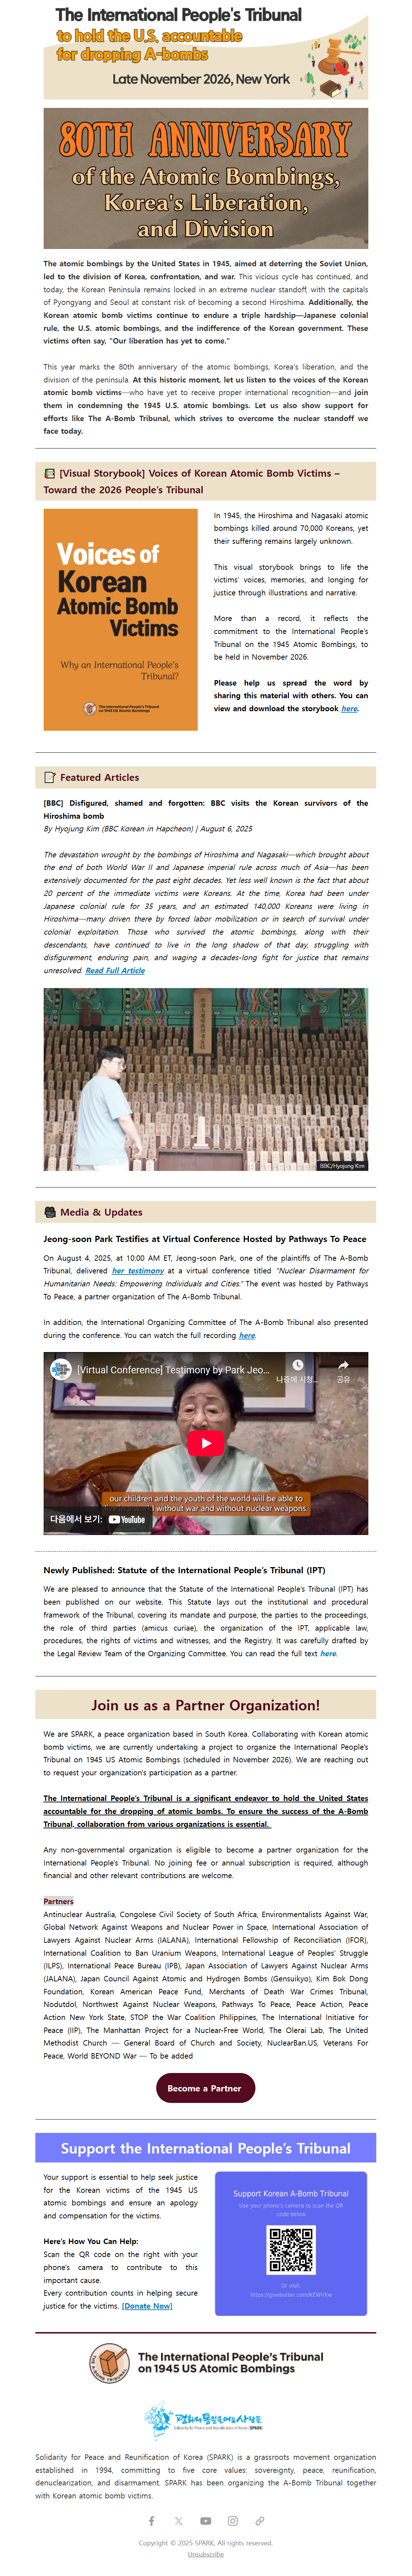
Task: Open the Instagram icon in the footer
Action: pyautogui.click(x=233, y=2521)
